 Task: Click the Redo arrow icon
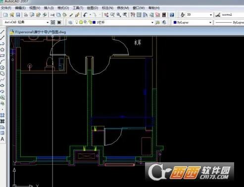(95, 15)
